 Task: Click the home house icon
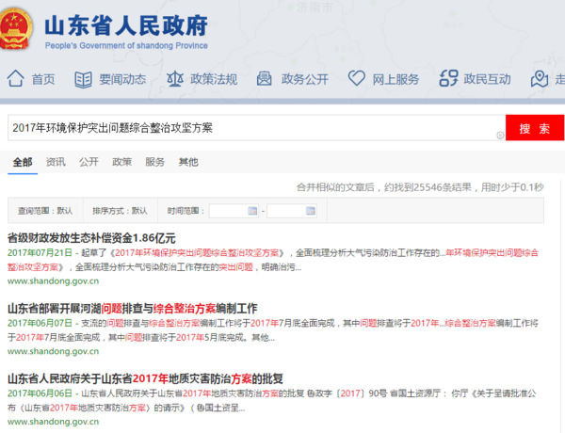tap(15, 78)
